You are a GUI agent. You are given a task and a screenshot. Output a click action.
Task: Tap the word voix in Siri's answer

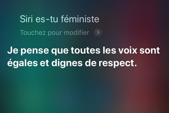[x=128, y=50]
